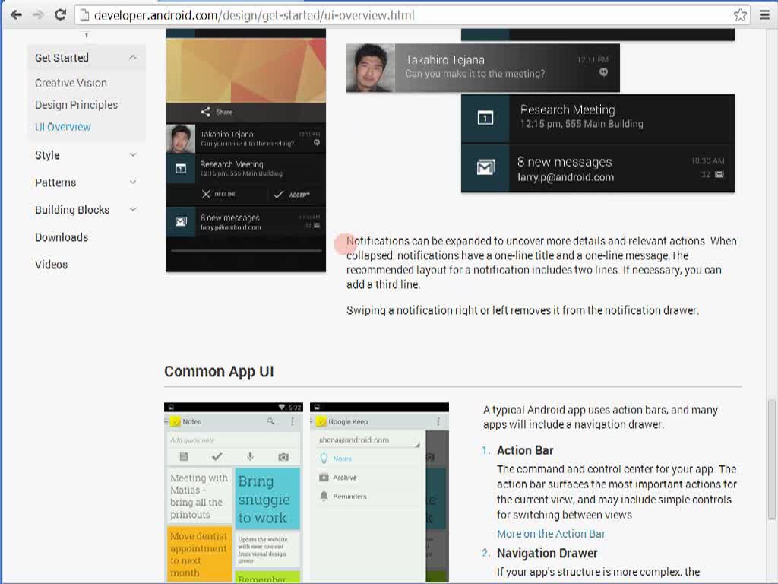Click the lightbulb Notes icon in Keep drawer

click(324, 459)
